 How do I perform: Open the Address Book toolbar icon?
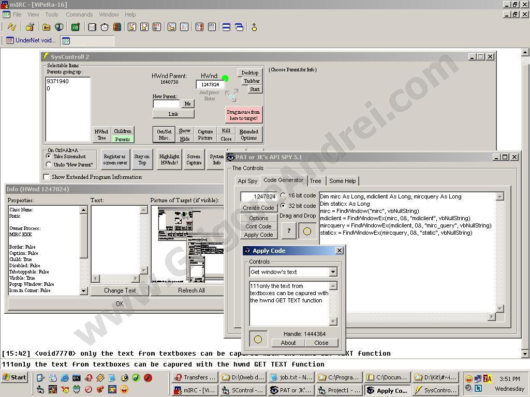pyautogui.click(x=92, y=27)
